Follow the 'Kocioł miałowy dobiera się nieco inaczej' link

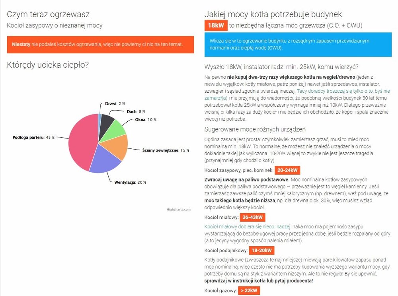[247, 226]
